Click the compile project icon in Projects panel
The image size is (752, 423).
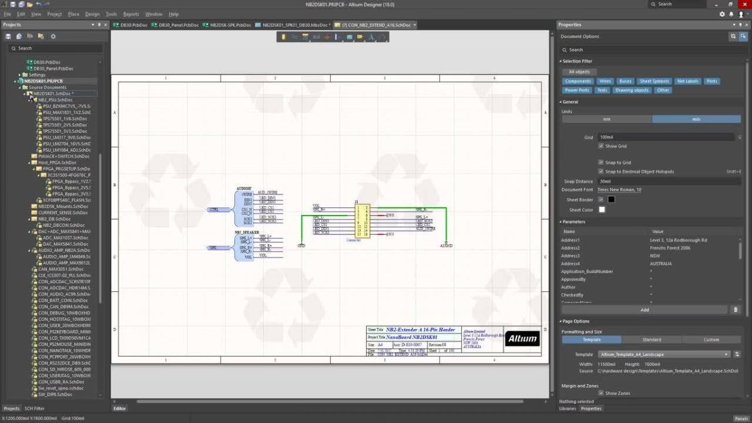pos(19,36)
